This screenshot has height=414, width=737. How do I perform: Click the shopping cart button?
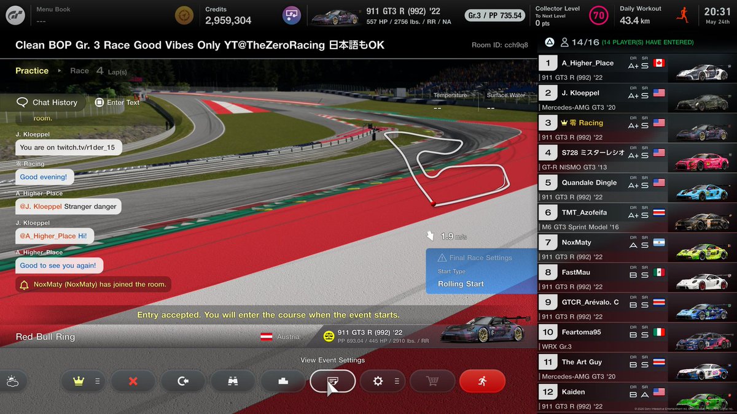[x=432, y=381]
